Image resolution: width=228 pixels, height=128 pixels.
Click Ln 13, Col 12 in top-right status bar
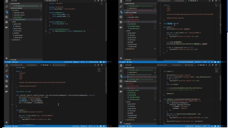(186, 62)
